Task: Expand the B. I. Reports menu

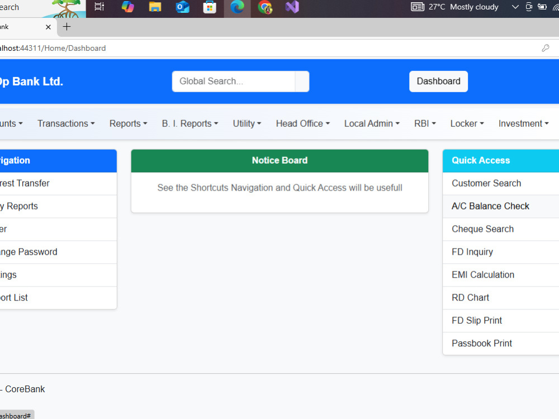Action: pyautogui.click(x=190, y=123)
